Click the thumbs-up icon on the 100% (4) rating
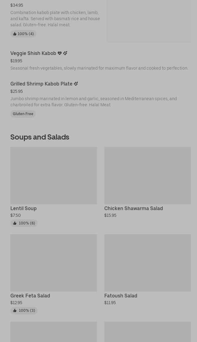Image resolution: width=197 pixels, height=342 pixels. coord(15,34)
